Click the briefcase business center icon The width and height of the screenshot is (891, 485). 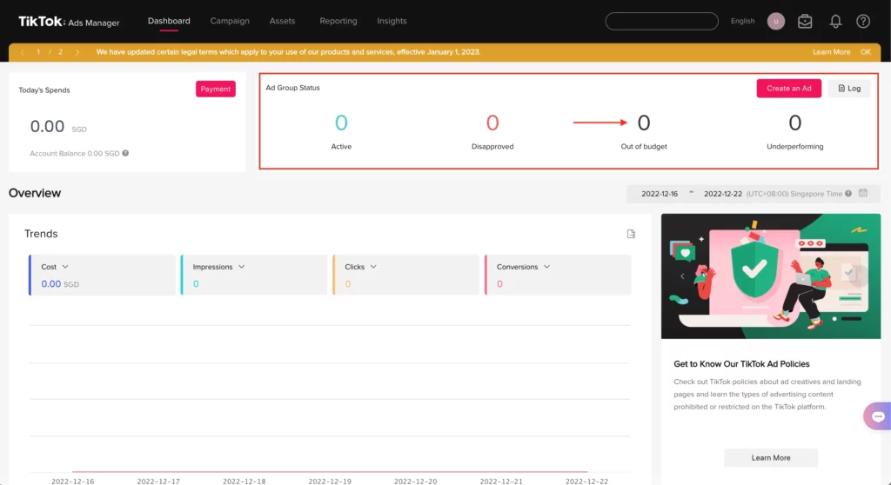coord(805,21)
